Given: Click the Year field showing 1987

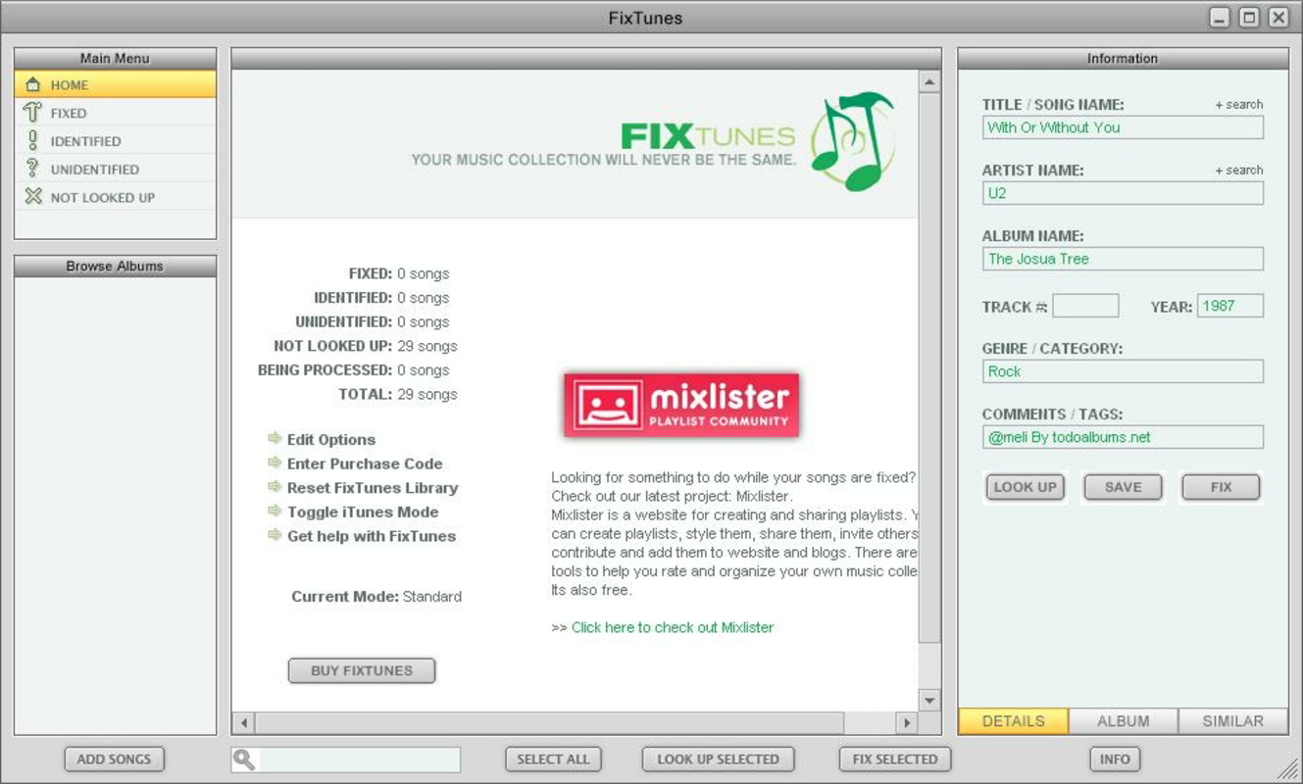Looking at the screenshot, I should (1230, 306).
